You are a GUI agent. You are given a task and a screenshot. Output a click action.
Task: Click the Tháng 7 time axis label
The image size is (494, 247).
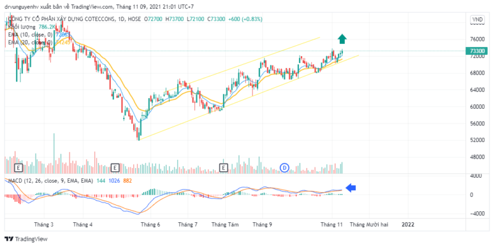[x=188, y=225]
